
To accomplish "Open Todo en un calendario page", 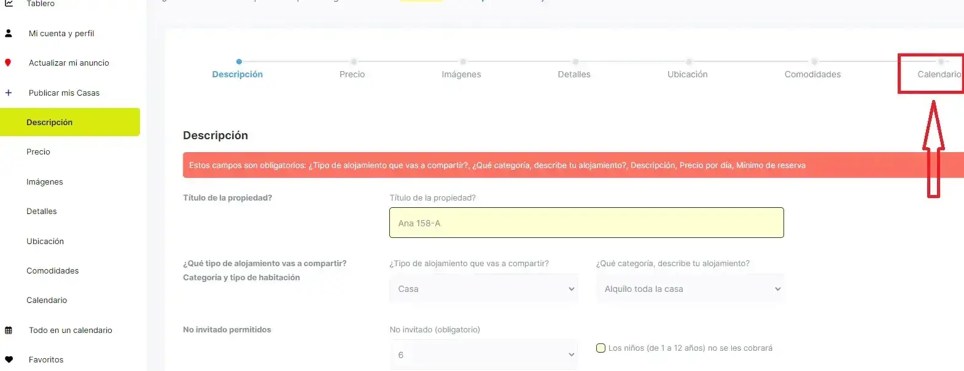I will pos(71,330).
